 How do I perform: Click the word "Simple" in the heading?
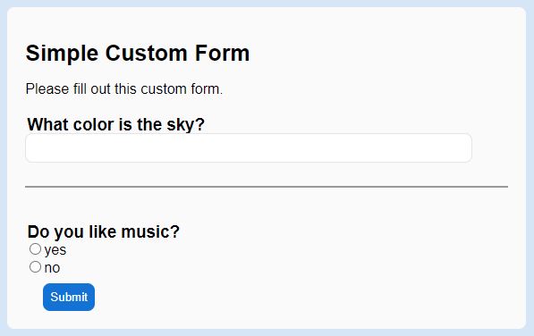[x=63, y=54]
